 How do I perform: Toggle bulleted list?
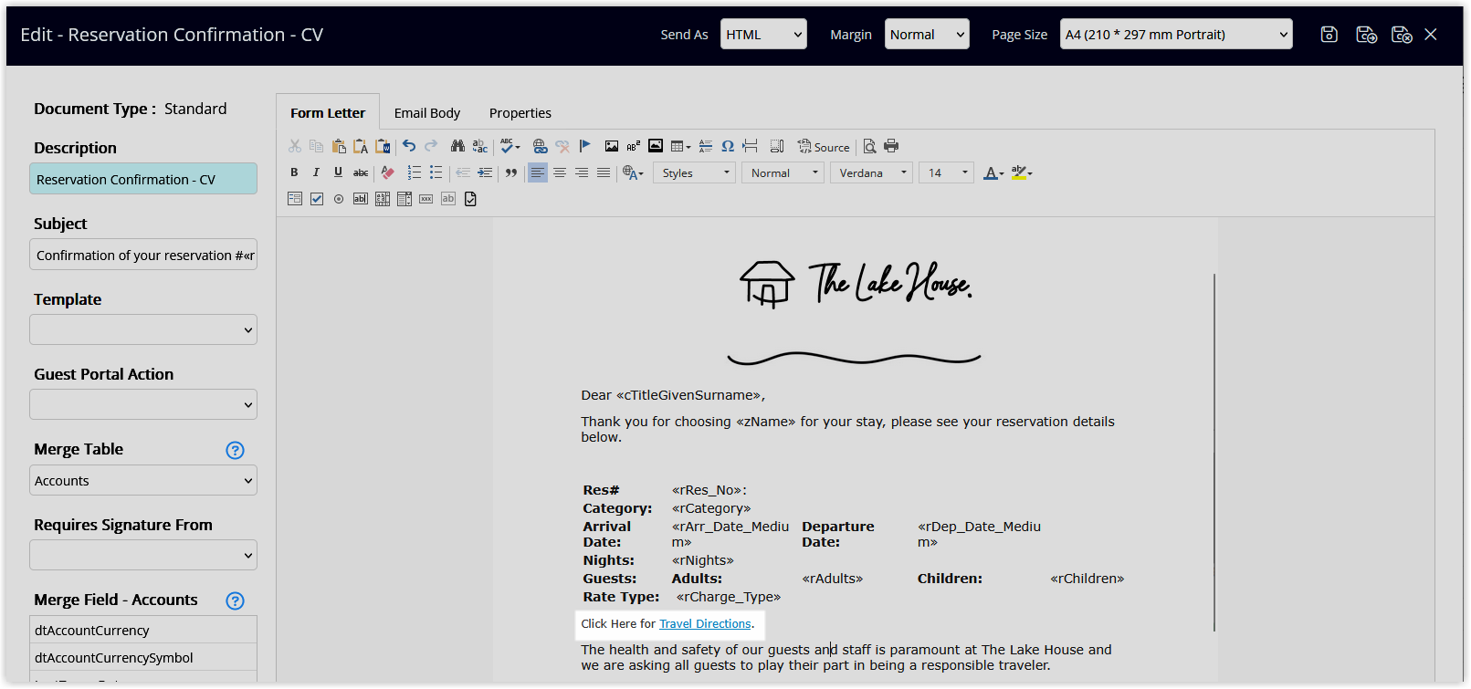[x=436, y=172]
